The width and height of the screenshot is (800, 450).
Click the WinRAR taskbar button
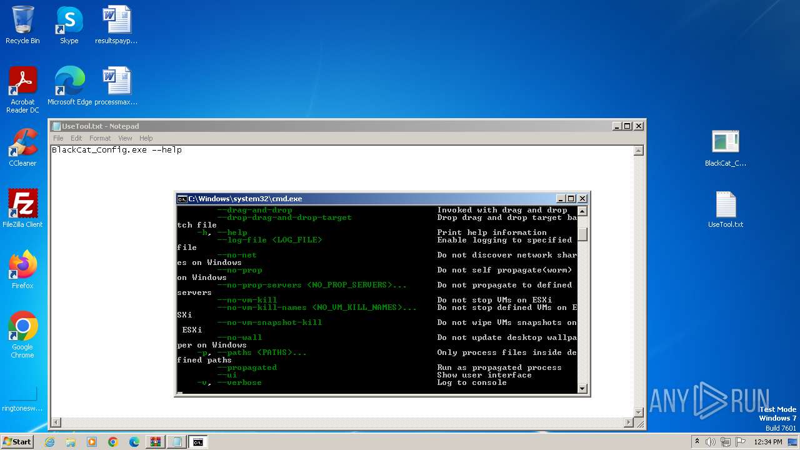156,442
